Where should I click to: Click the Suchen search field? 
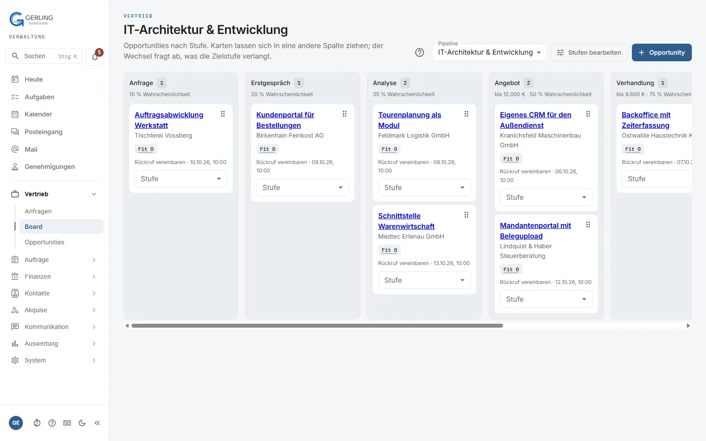(44, 56)
